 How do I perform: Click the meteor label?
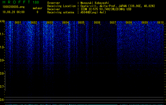(x=37, y=8)
